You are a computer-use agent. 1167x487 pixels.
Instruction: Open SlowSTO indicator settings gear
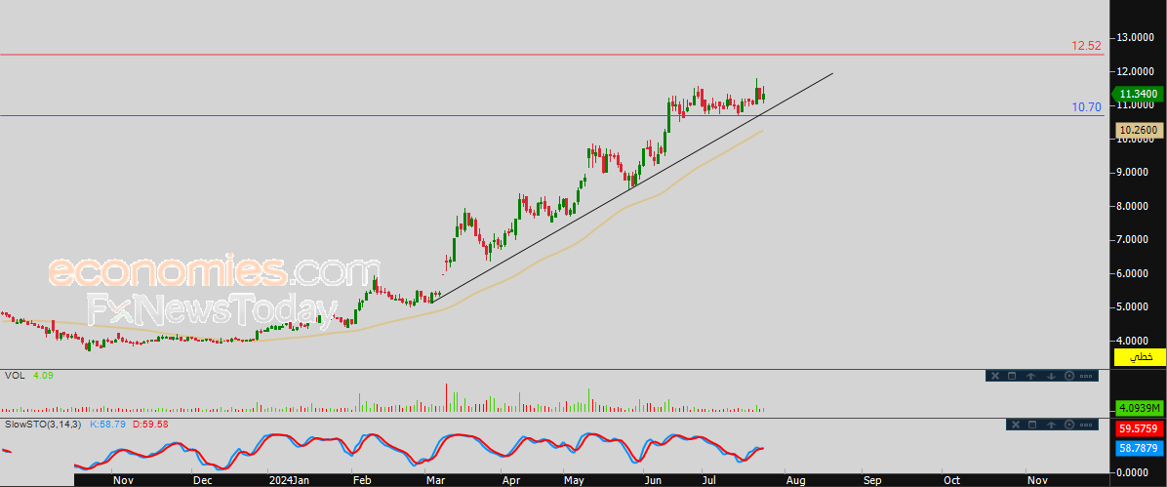1069,425
